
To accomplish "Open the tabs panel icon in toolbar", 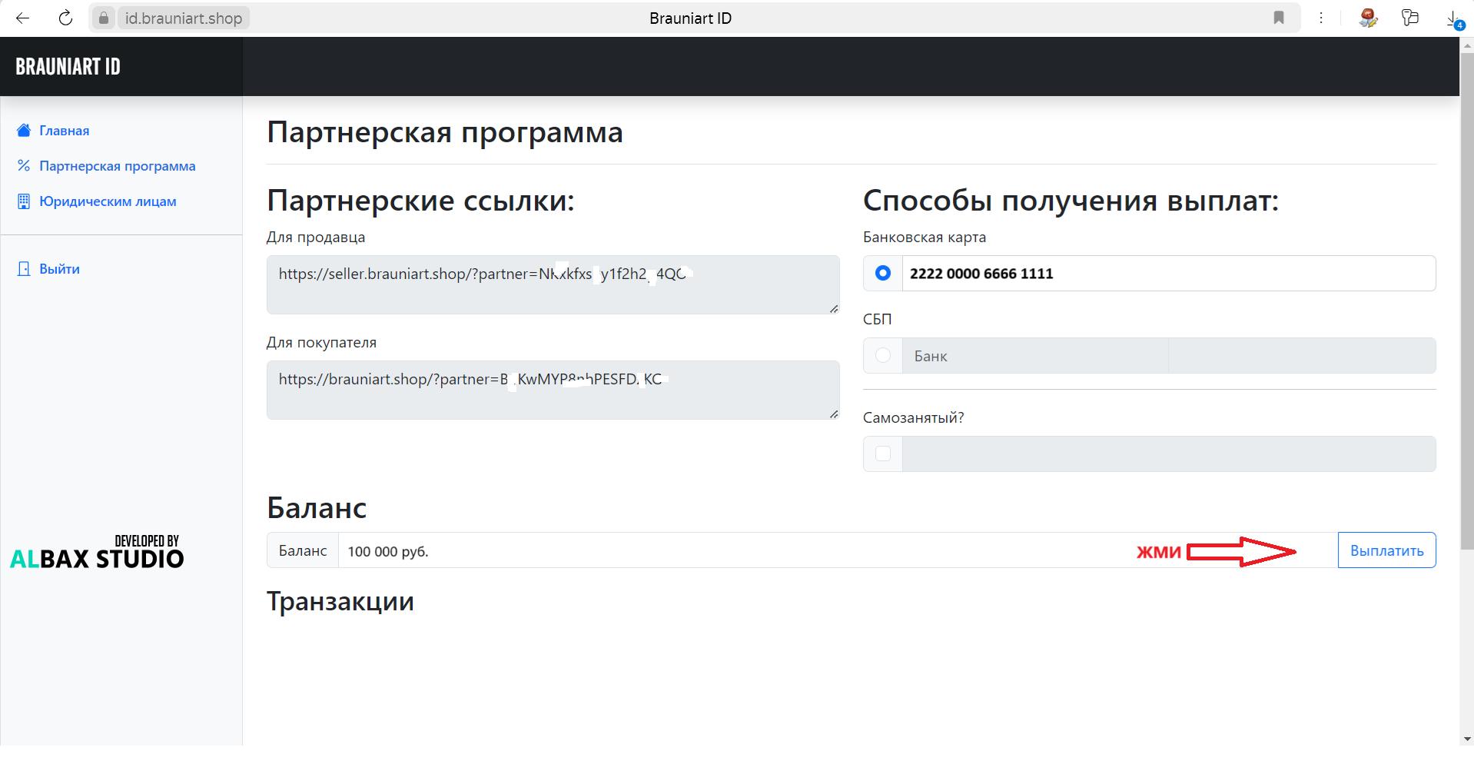I will [1409, 18].
